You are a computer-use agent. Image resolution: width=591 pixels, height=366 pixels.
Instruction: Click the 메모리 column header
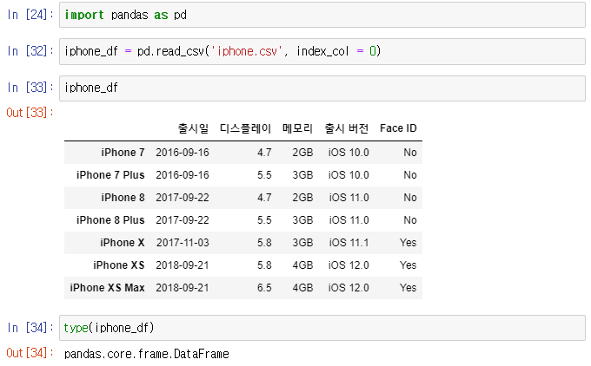(298, 128)
